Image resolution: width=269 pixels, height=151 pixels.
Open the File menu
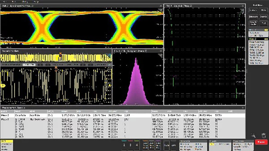(4, 2)
